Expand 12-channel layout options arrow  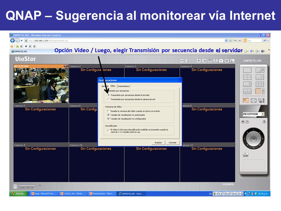pos(263,91)
